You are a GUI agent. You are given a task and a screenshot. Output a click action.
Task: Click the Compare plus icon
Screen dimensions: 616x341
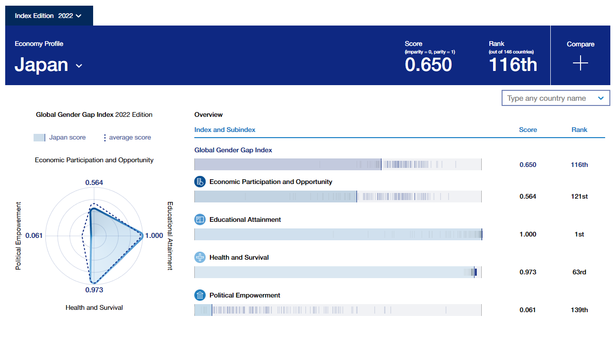(580, 64)
